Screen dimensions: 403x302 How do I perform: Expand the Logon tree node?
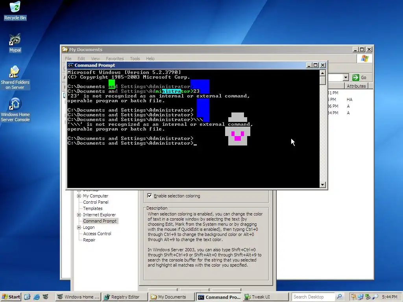tap(79, 227)
